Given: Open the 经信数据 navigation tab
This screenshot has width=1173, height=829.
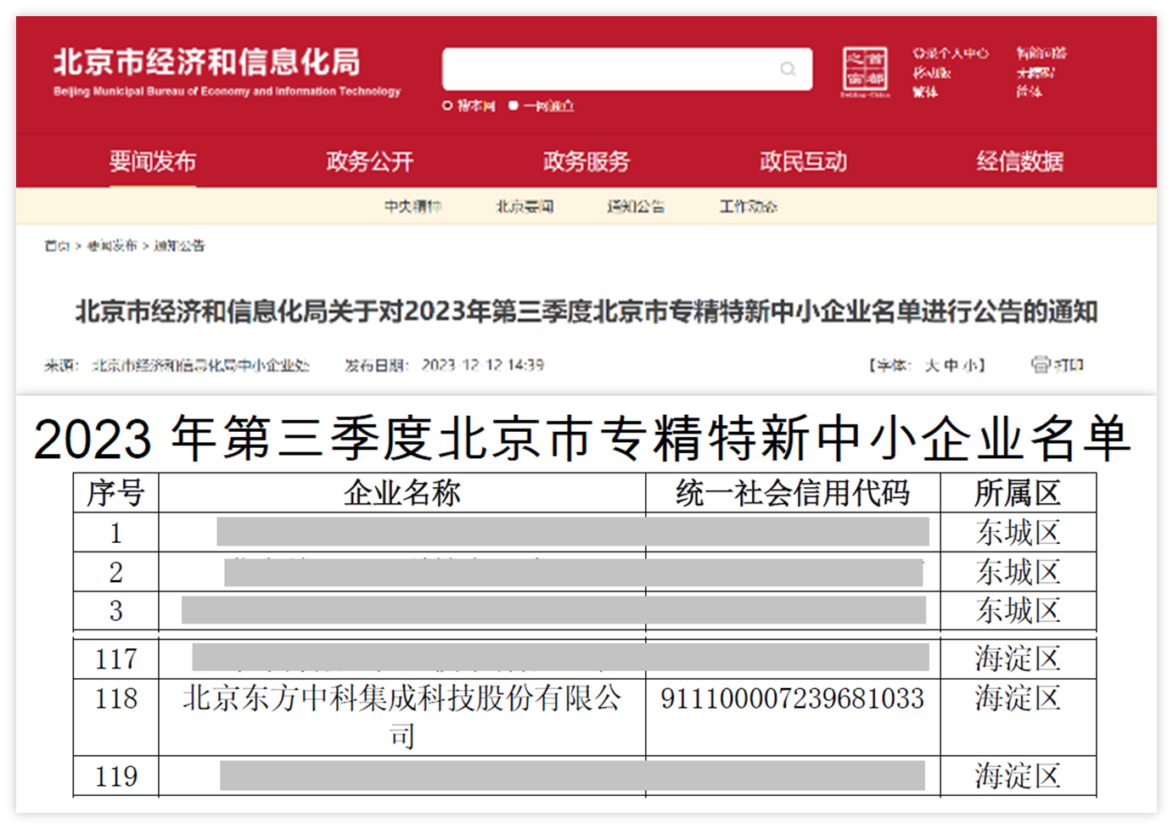Looking at the screenshot, I should 1019,161.
